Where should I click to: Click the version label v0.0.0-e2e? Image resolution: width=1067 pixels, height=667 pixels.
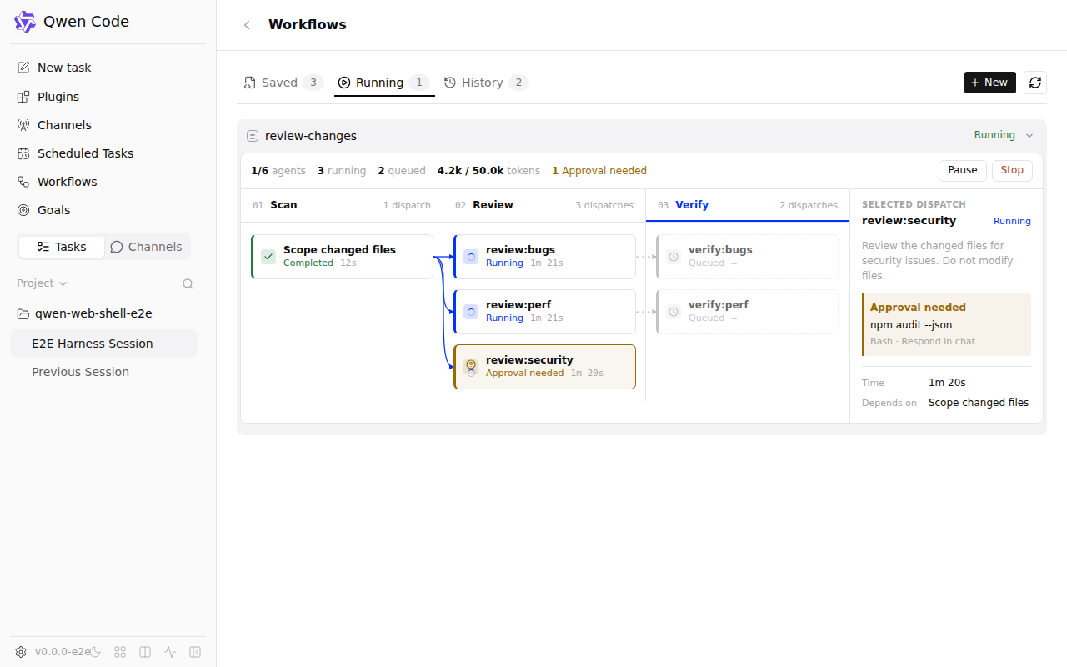click(x=63, y=652)
